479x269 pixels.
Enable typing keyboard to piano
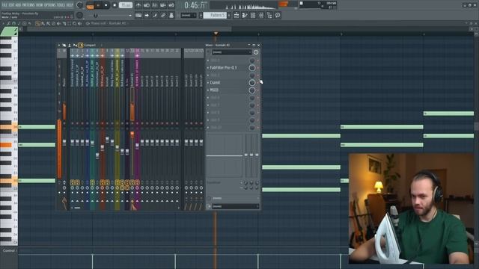138,15
